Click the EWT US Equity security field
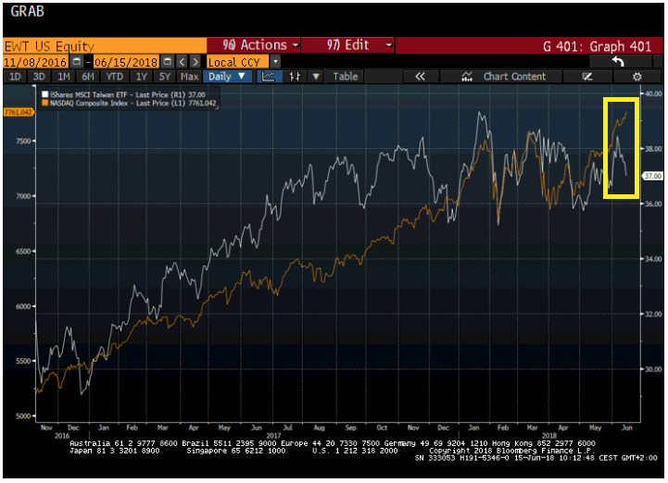This screenshot has width=668, height=483. point(105,45)
